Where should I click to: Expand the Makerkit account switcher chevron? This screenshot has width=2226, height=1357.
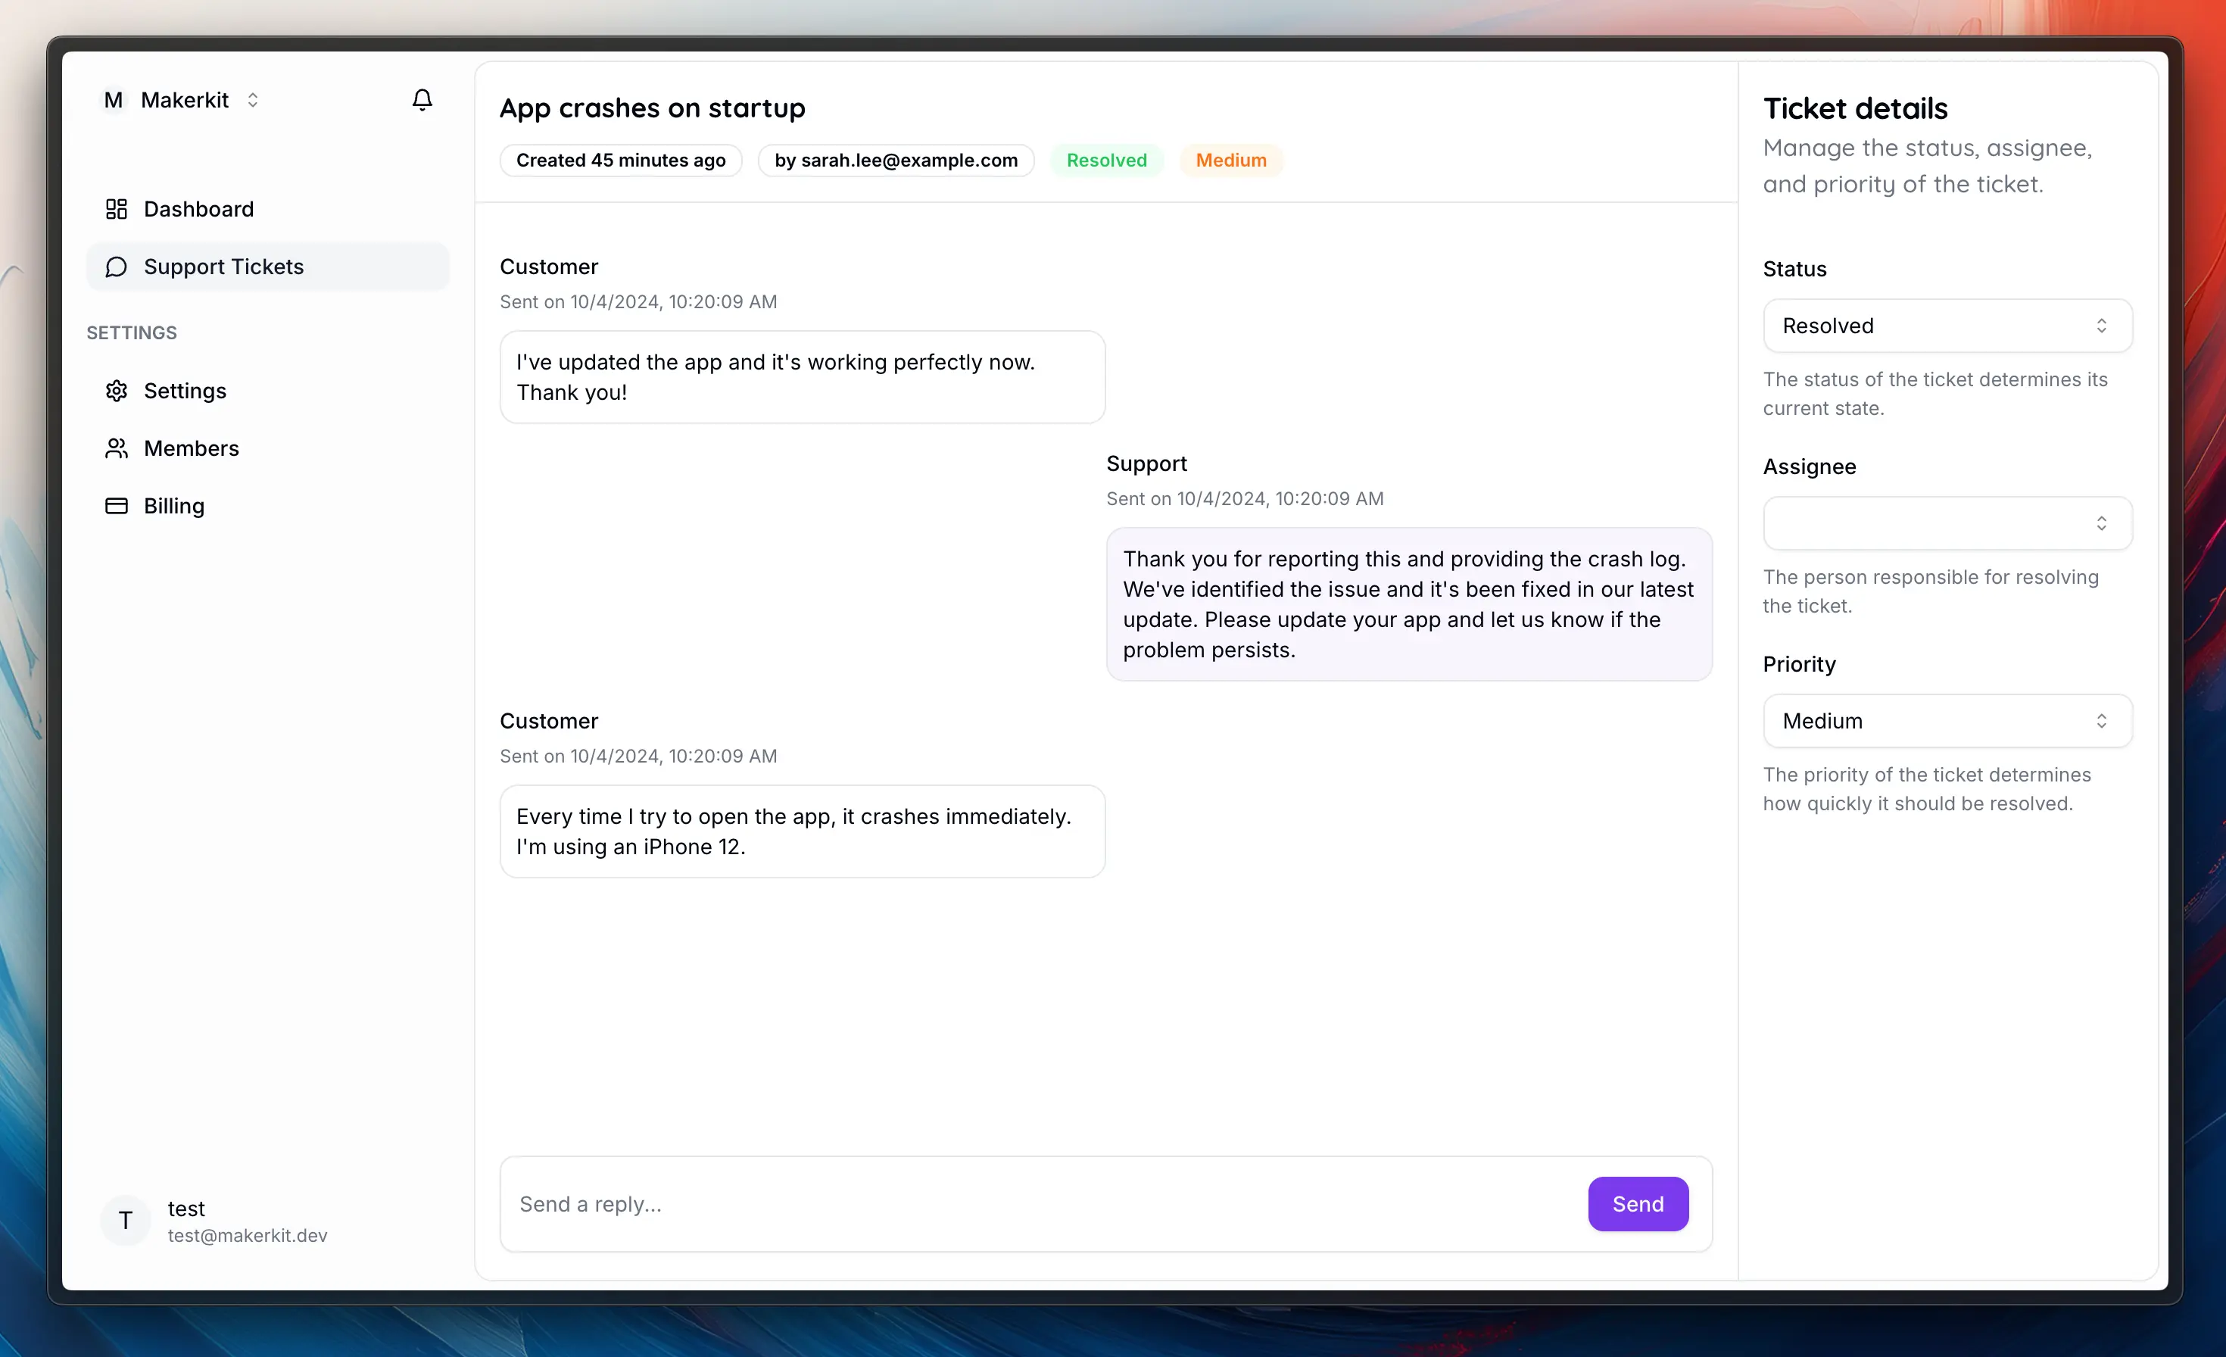253,100
